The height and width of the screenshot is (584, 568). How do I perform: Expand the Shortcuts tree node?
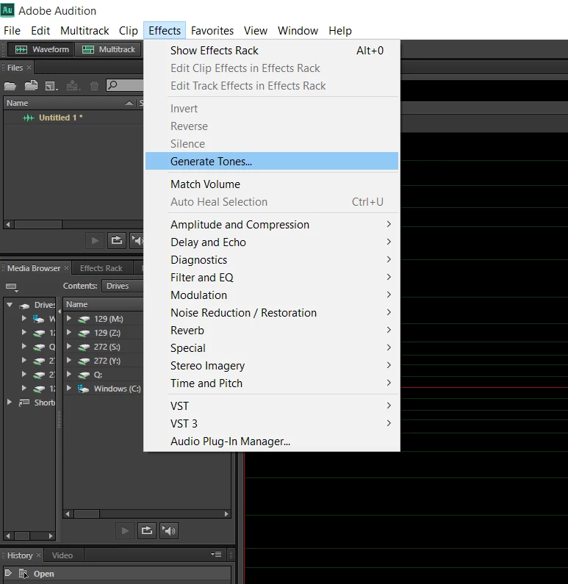click(x=10, y=403)
